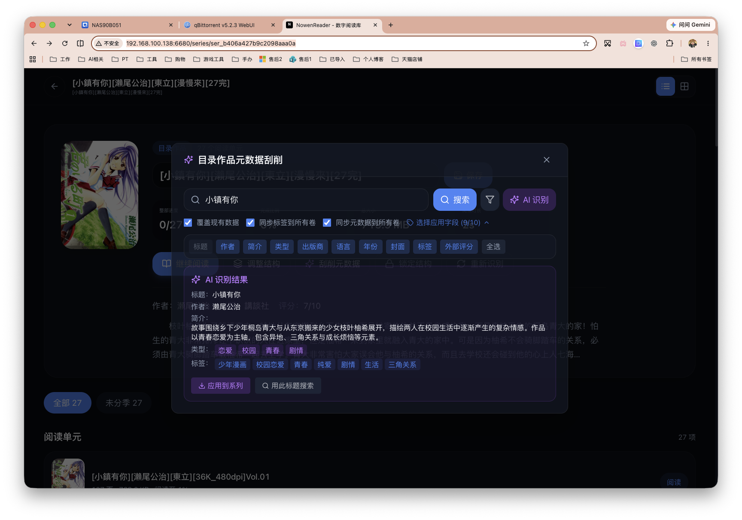Viewport: 742px width, 520px height.
Task: Switch to list view icon
Action: point(666,86)
